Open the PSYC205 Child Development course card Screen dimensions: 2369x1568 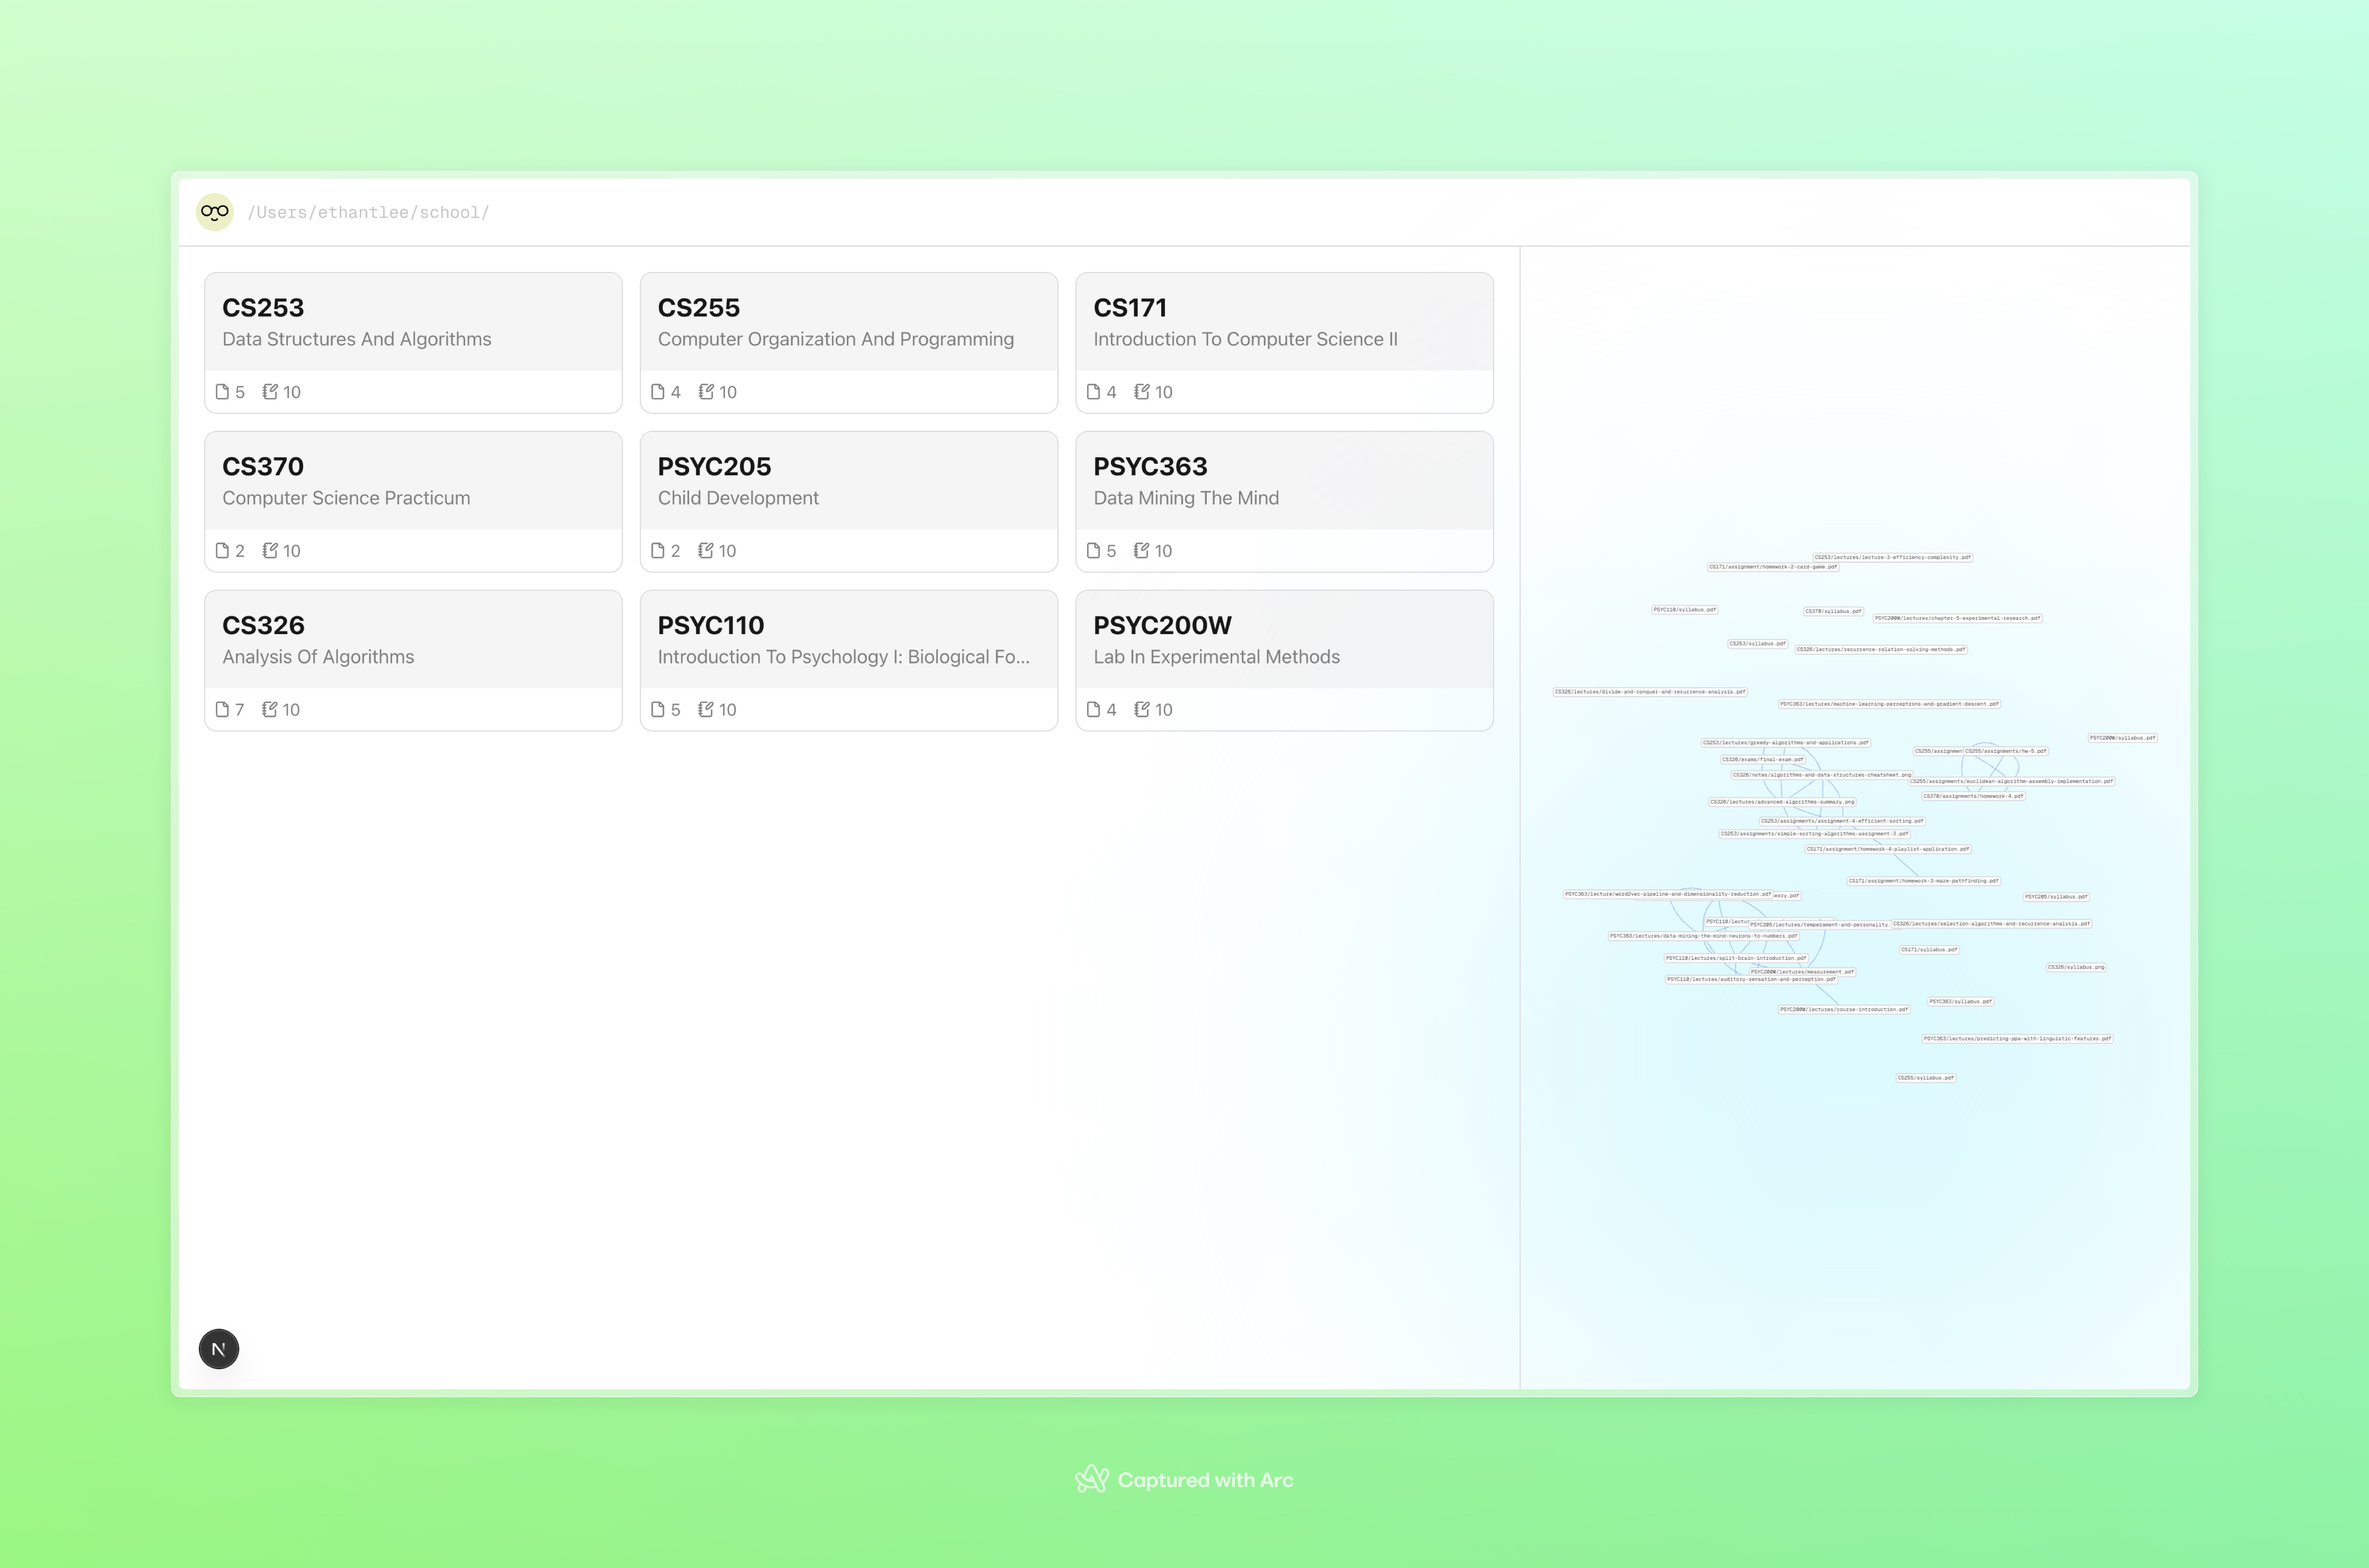click(848, 481)
